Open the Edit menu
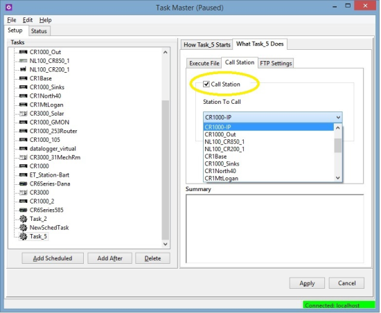 28,20
